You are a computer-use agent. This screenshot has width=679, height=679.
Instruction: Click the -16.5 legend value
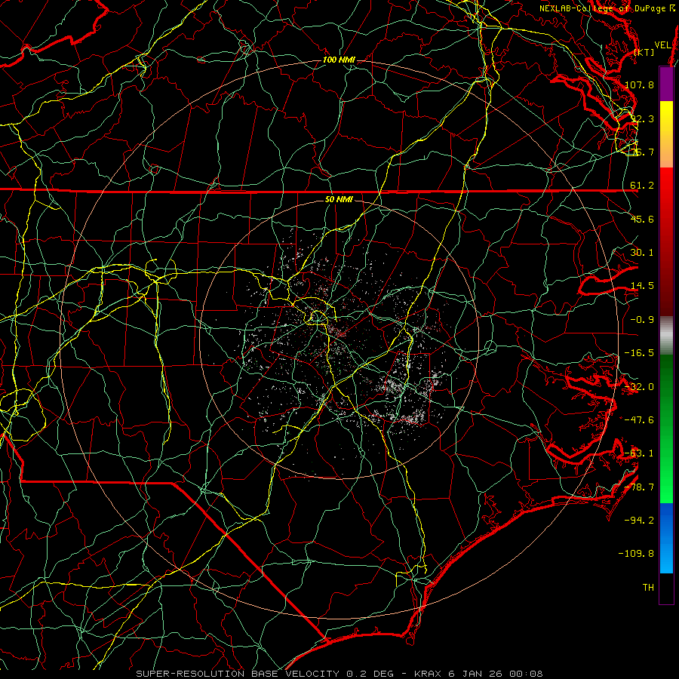point(639,353)
